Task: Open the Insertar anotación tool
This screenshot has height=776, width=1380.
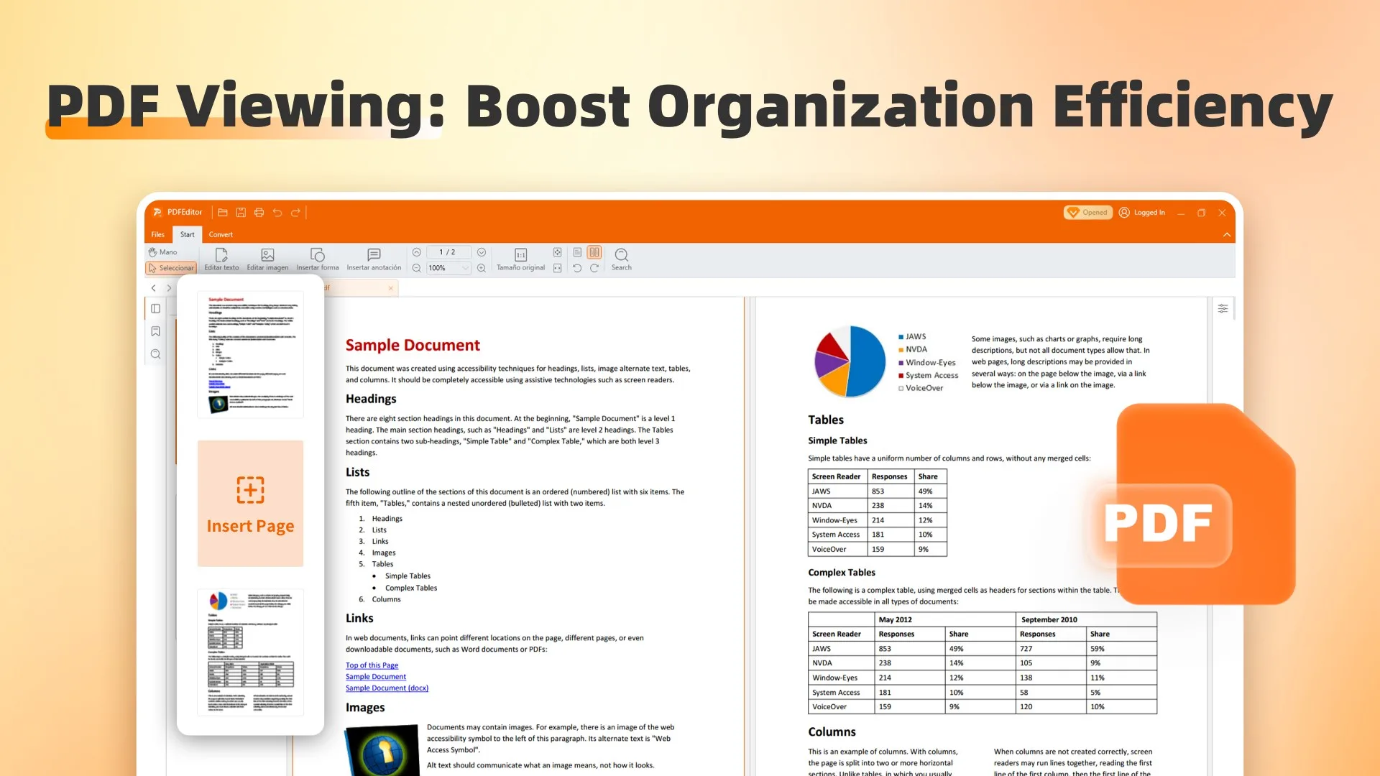Action: [x=374, y=259]
